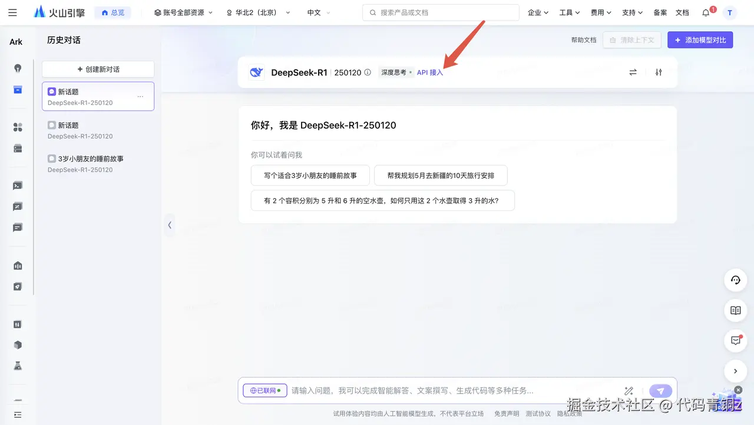Open the ellipsis menu on first 新话题
This screenshot has height=425, width=754.
click(x=140, y=96)
